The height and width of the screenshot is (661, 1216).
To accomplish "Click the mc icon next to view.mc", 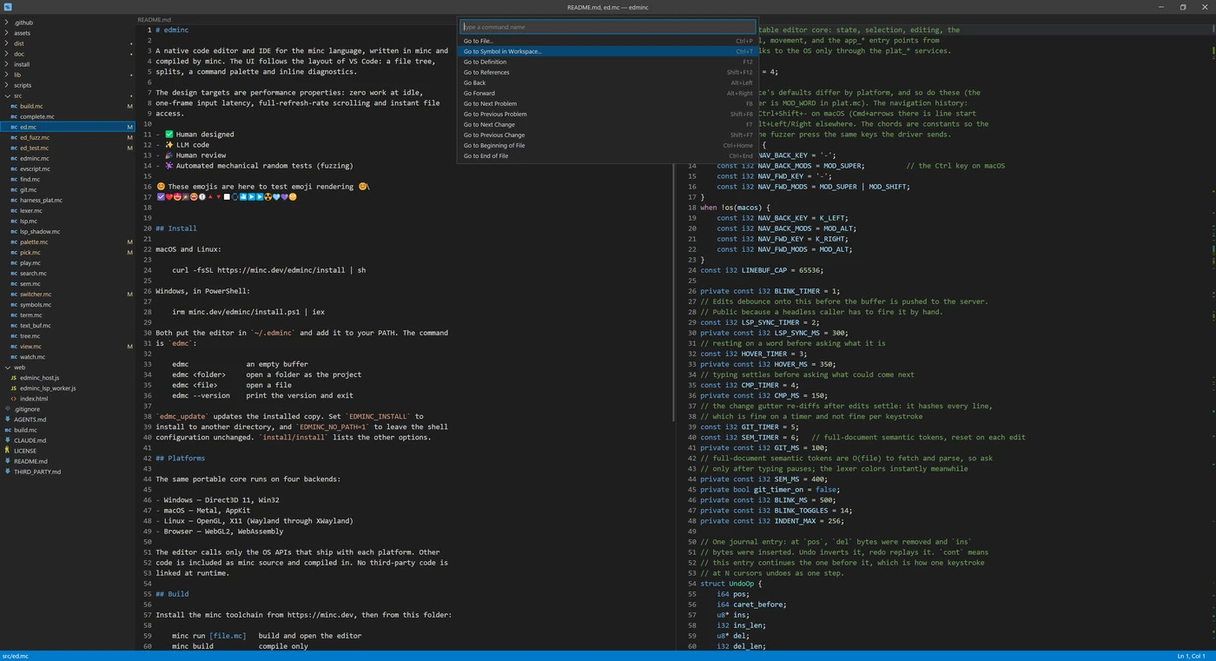I will (x=14, y=346).
